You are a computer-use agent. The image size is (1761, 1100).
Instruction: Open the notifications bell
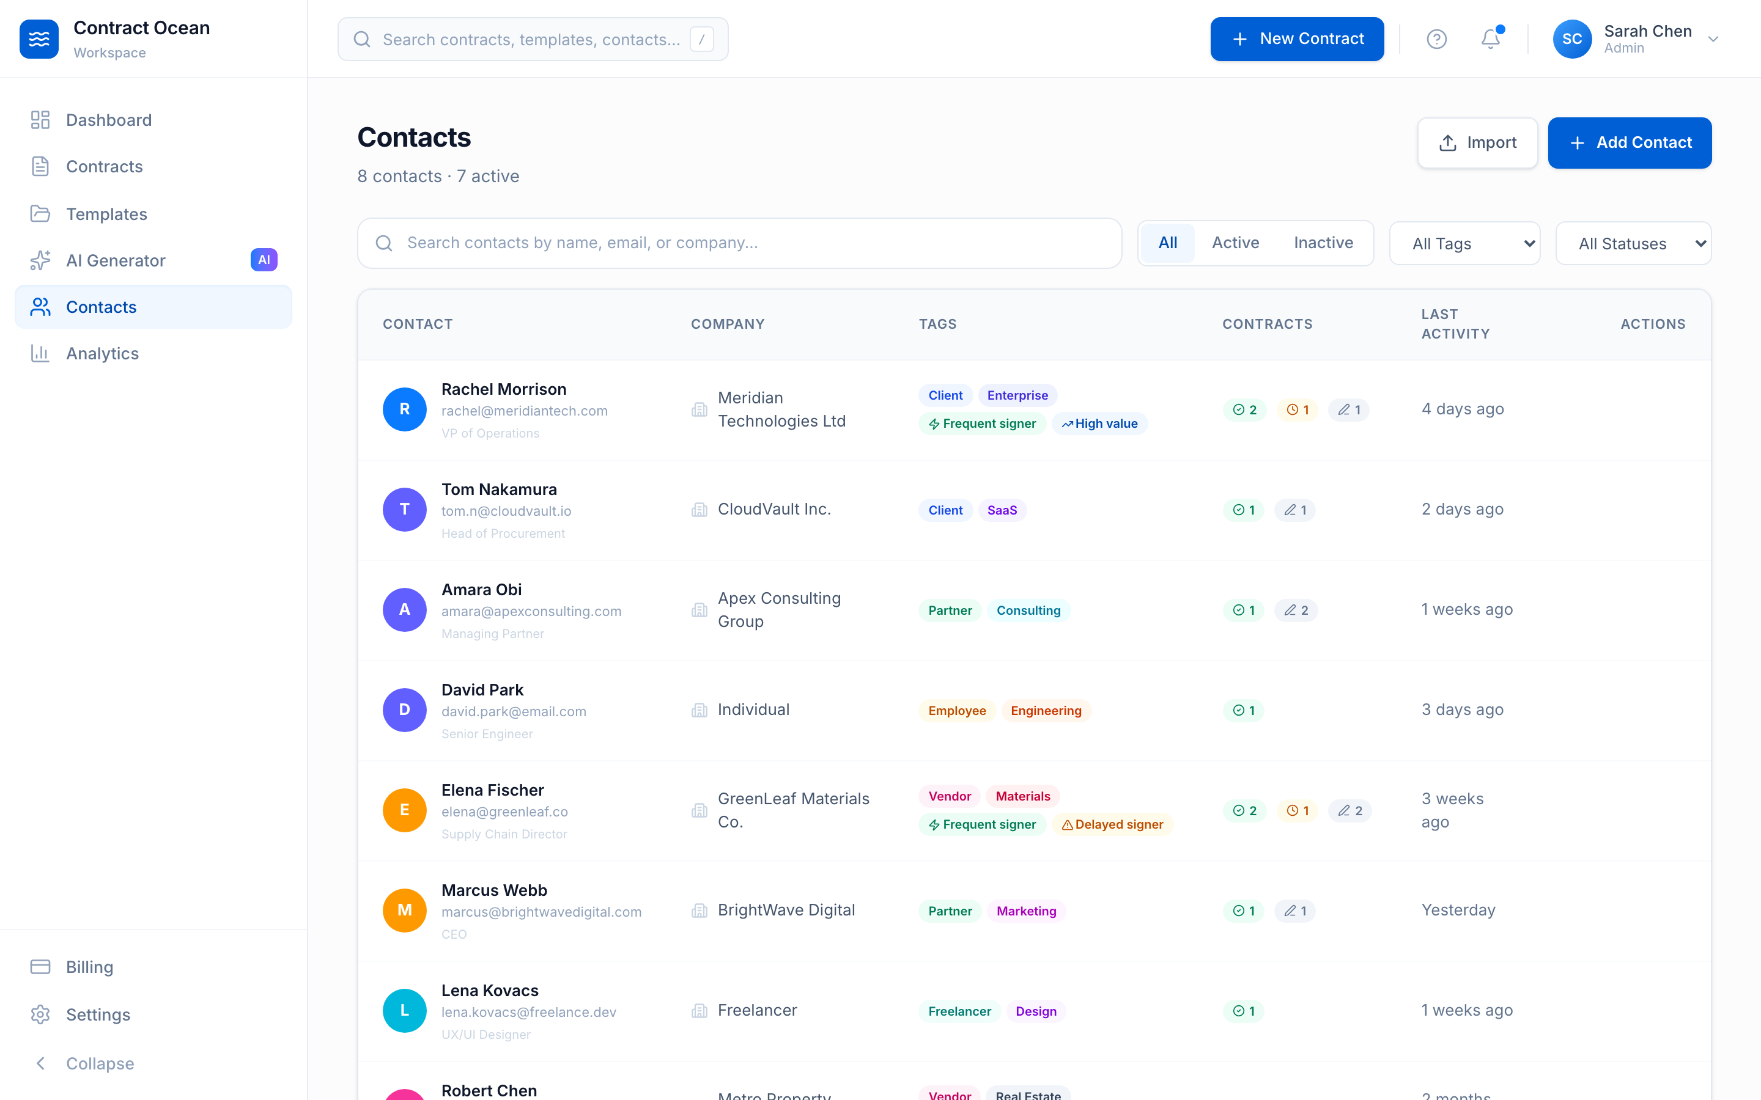tap(1490, 38)
